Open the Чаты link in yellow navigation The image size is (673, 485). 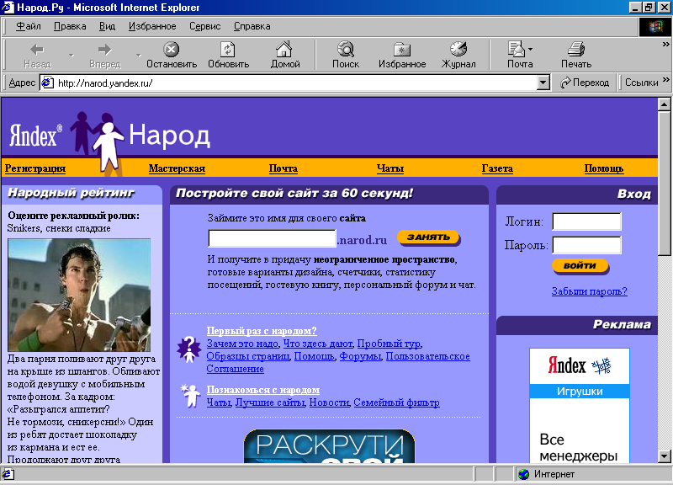click(390, 168)
